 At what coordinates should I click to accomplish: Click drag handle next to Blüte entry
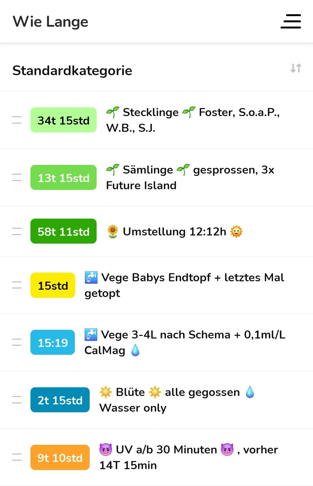17,400
